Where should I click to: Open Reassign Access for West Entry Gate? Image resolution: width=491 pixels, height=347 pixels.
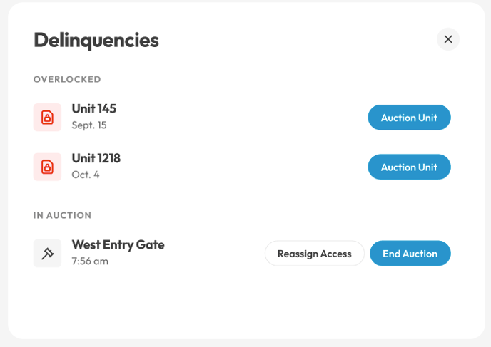tap(315, 254)
